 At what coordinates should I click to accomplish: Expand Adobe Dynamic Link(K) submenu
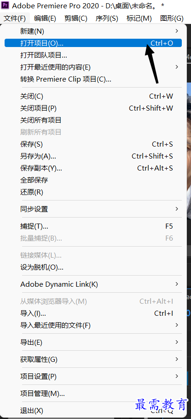93,284
